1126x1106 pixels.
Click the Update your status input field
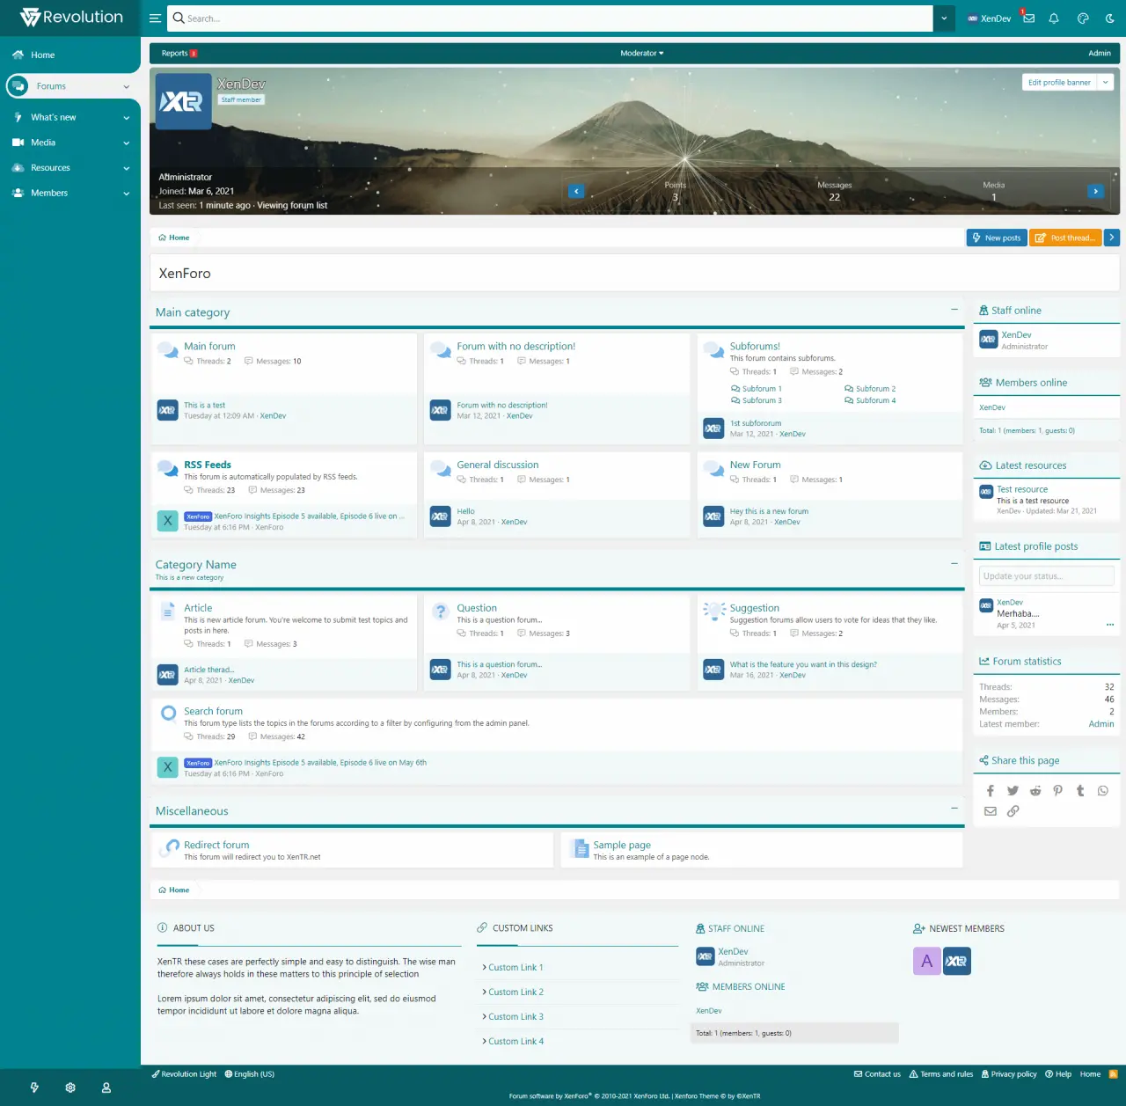[1046, 577]
